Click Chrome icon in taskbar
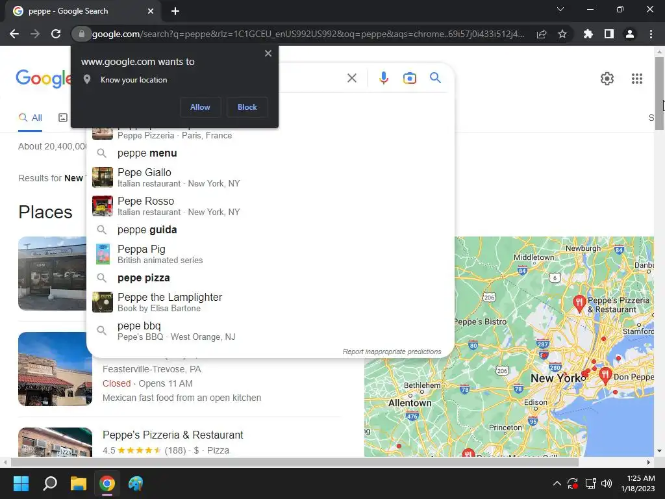665x499 pixels. pos(107,483)
